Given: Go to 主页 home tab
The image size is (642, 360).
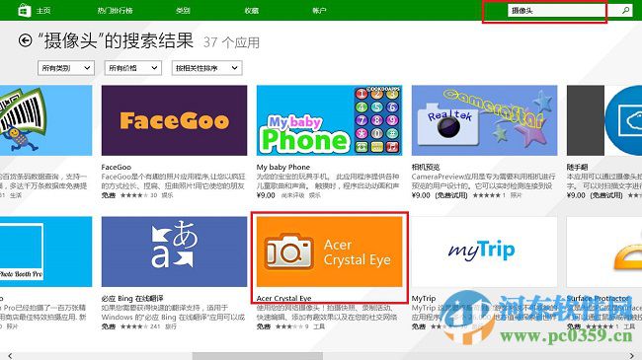Looking at the screenshot, I should click(x=43, y=11).
